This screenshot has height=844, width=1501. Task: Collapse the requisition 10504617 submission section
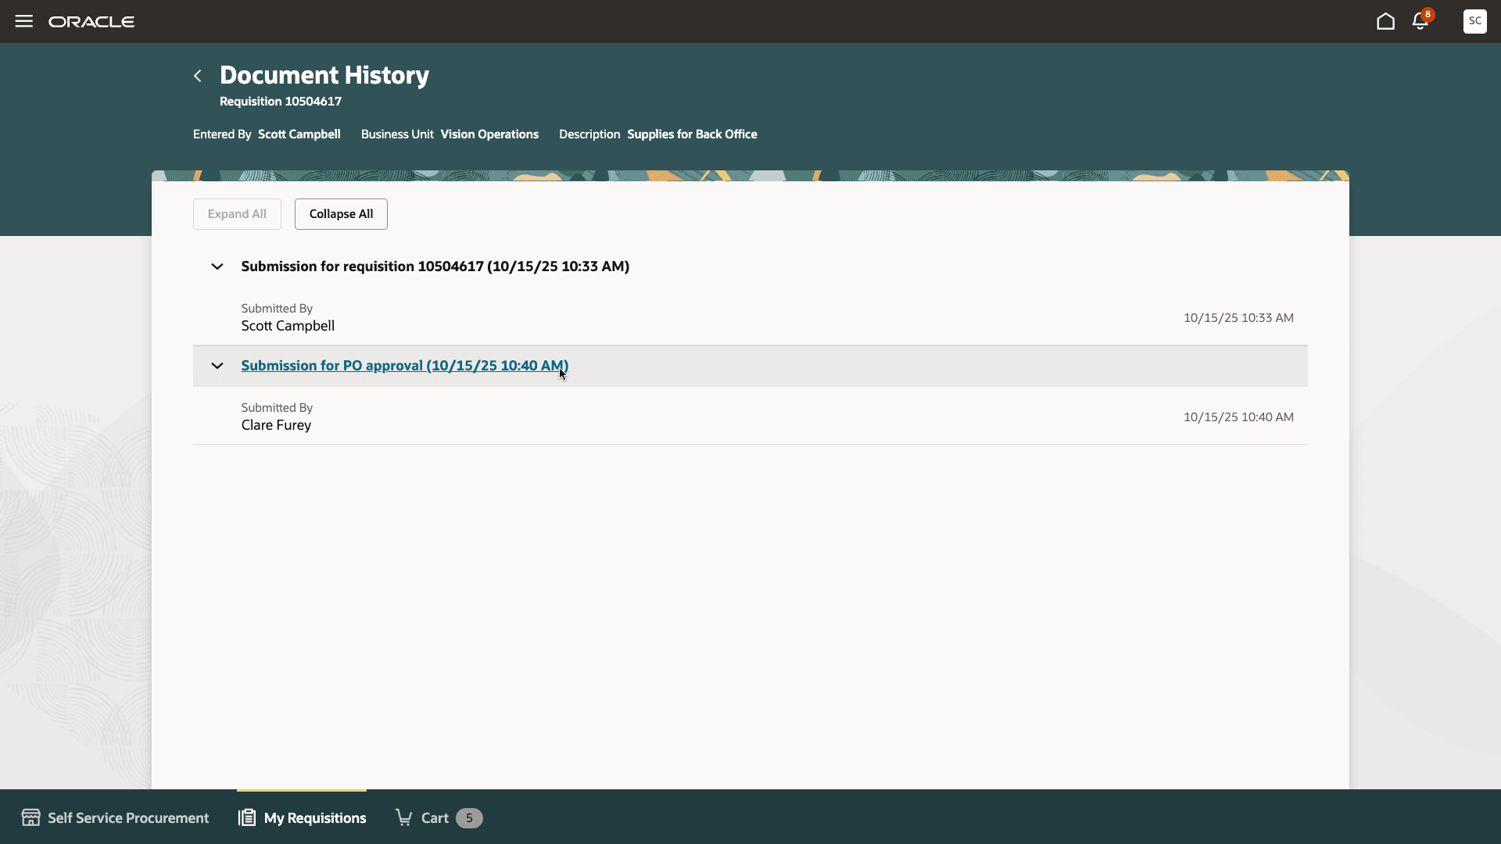point(217,266)
